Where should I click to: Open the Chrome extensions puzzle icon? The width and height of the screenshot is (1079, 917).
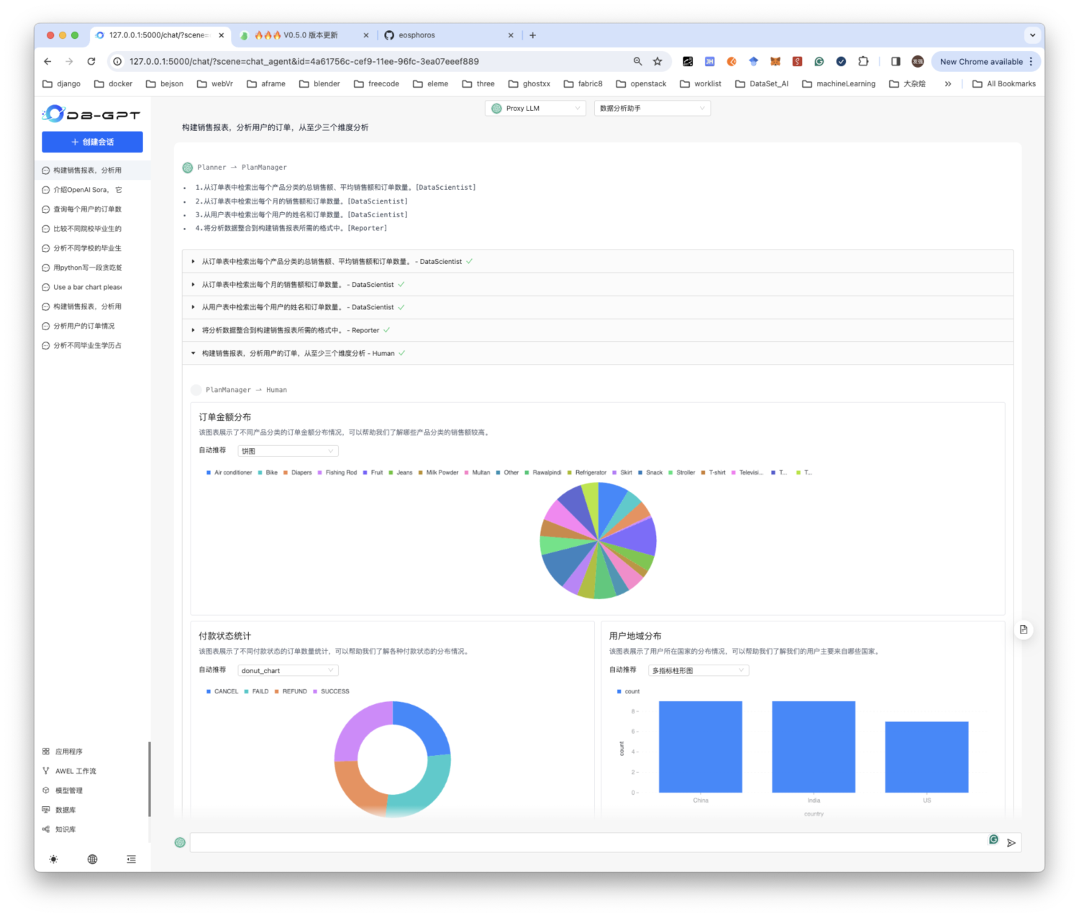tap(863, 61)
